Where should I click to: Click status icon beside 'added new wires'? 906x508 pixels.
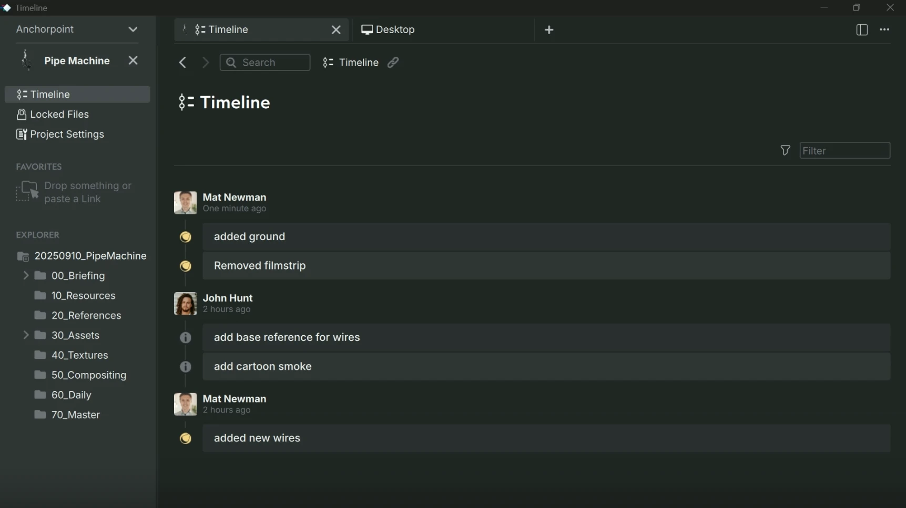(185, 439)
